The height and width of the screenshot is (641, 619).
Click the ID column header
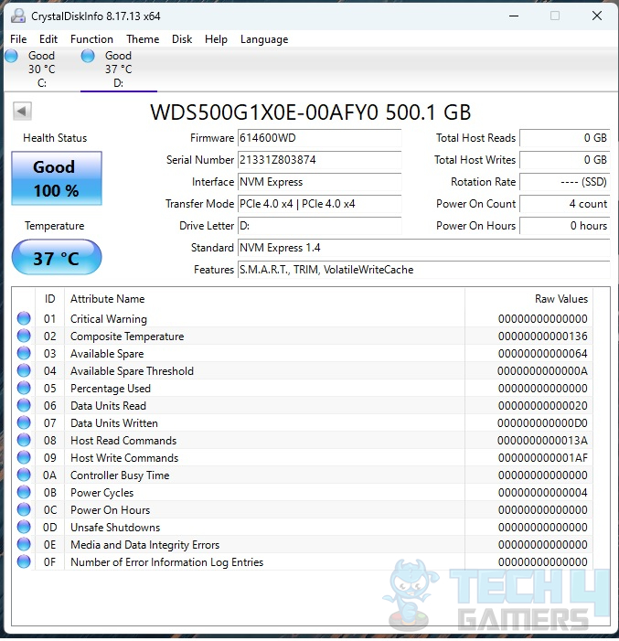click(50, 299)
